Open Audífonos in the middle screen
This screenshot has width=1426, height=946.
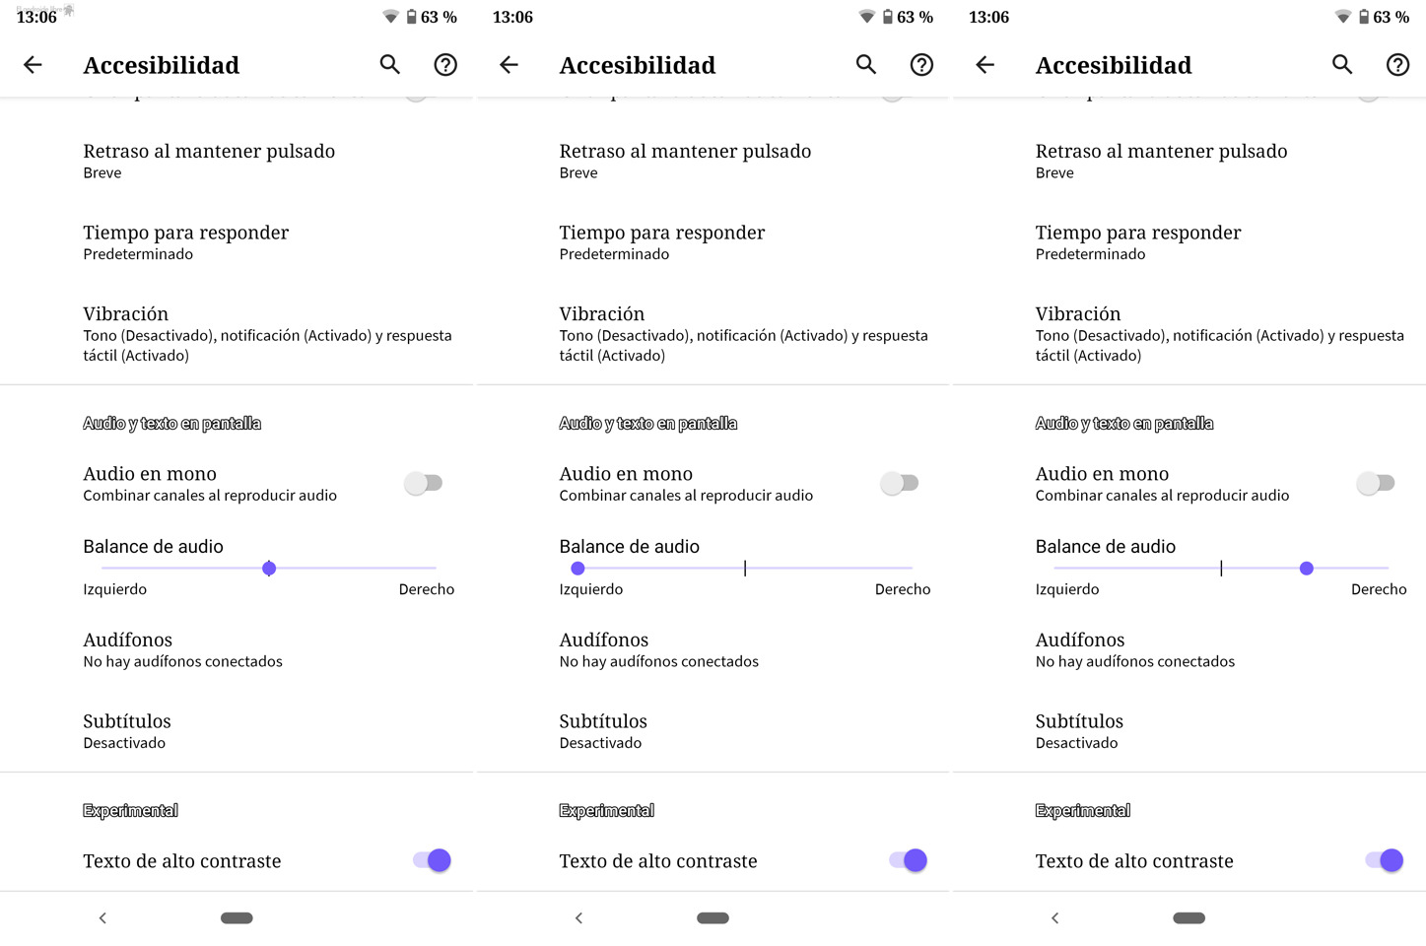tap(658, 649)
